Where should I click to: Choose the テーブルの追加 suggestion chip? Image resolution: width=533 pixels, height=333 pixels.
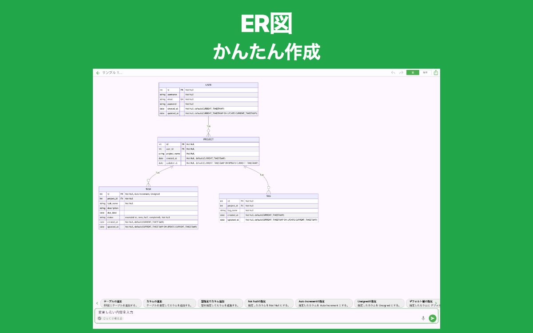click(121, 303)
